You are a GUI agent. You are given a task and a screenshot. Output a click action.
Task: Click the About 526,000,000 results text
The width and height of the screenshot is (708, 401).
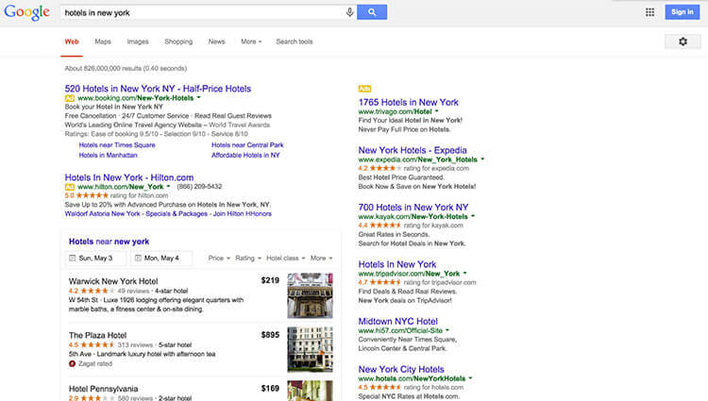tap(126, 68)
